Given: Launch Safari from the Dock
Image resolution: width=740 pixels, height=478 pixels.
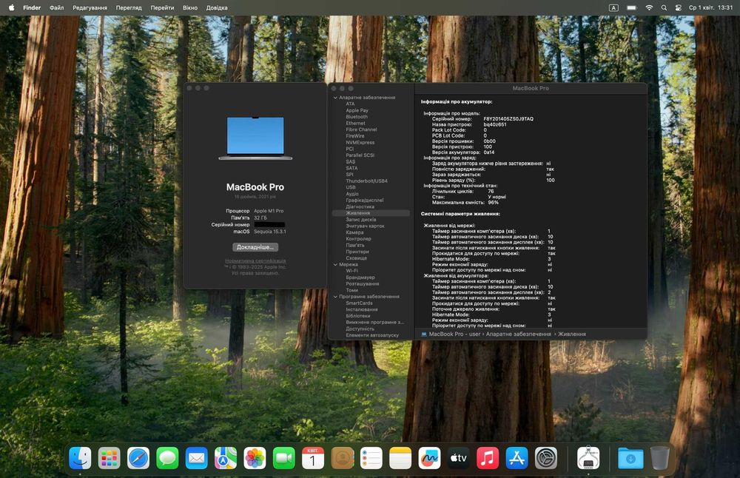Looking at the screenshot, I should [138, 458].
